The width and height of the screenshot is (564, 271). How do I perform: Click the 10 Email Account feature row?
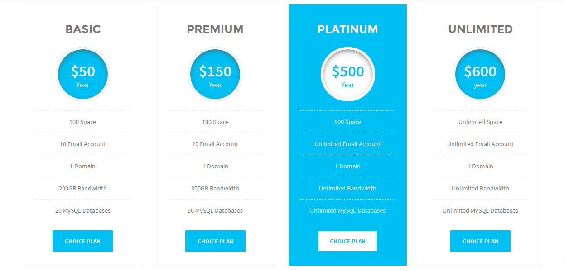83,144
